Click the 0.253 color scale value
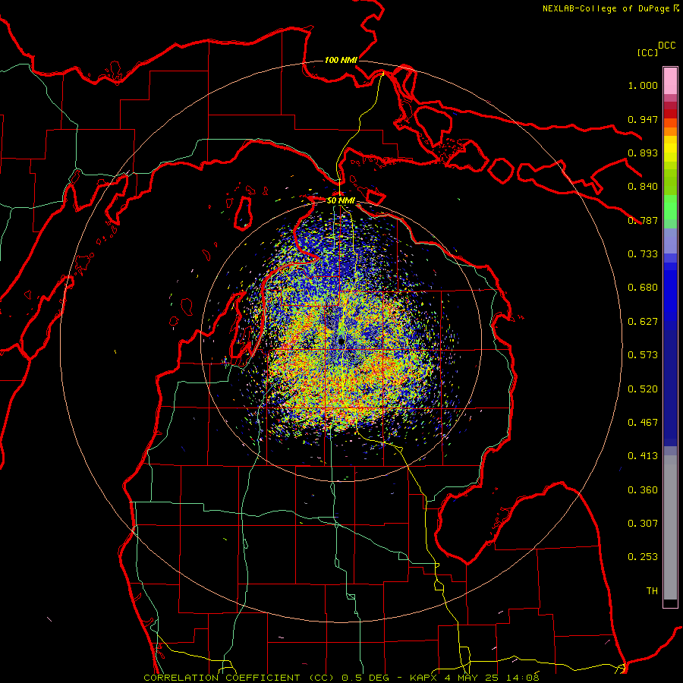The image size is (683, 683). point(643,557)
